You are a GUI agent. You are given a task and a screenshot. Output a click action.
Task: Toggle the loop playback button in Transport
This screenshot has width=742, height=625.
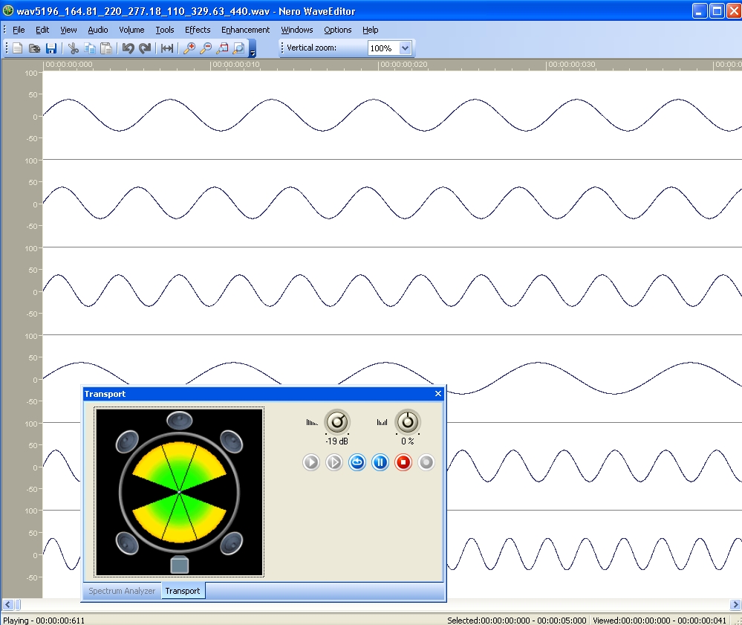(x=357, y=462)
